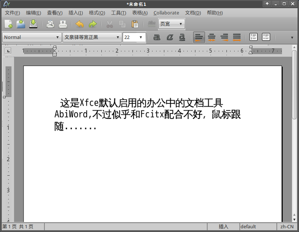Click the word AbiWord in the document
299x232 pixels.
click(x=71, y=114)
